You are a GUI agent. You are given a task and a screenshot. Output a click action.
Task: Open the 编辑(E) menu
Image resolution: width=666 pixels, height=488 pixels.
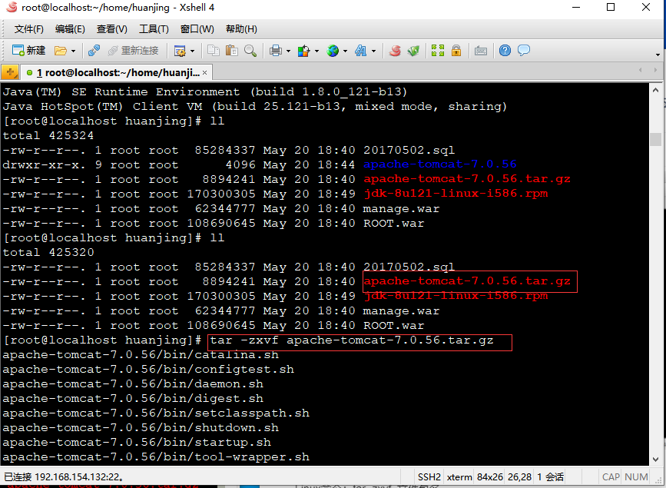pos(70,29)
